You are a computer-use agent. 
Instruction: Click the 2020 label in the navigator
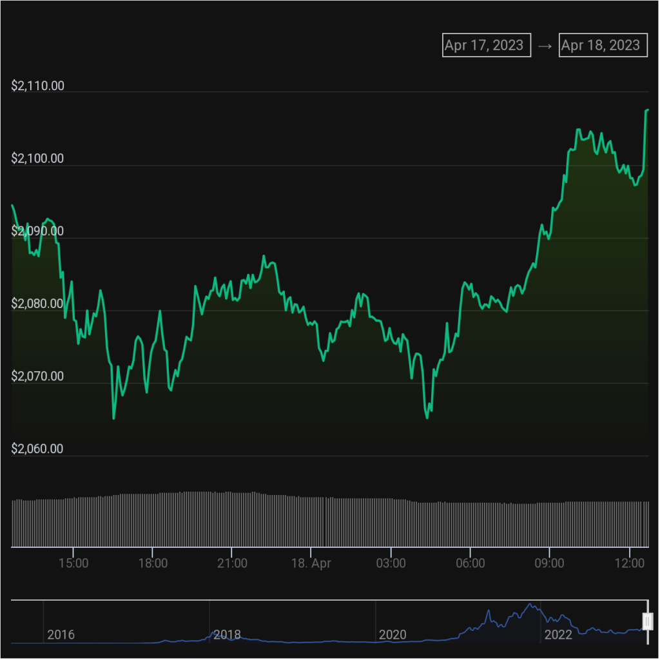click(393, 635)
